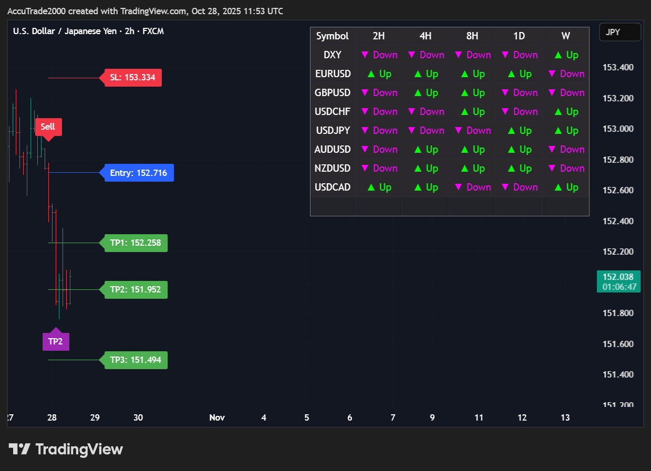This screenshot has height=471, width=651.
Task: Click the TradingView logo icon
Action: pyautogui.click(x=19, y=449)
